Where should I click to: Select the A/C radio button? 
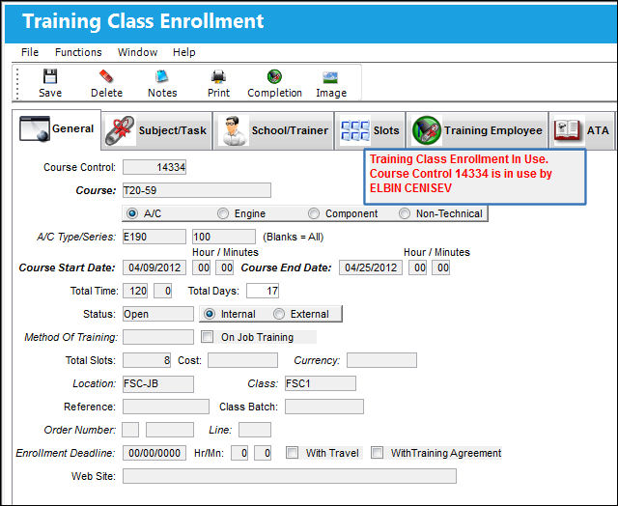(131, 213)
